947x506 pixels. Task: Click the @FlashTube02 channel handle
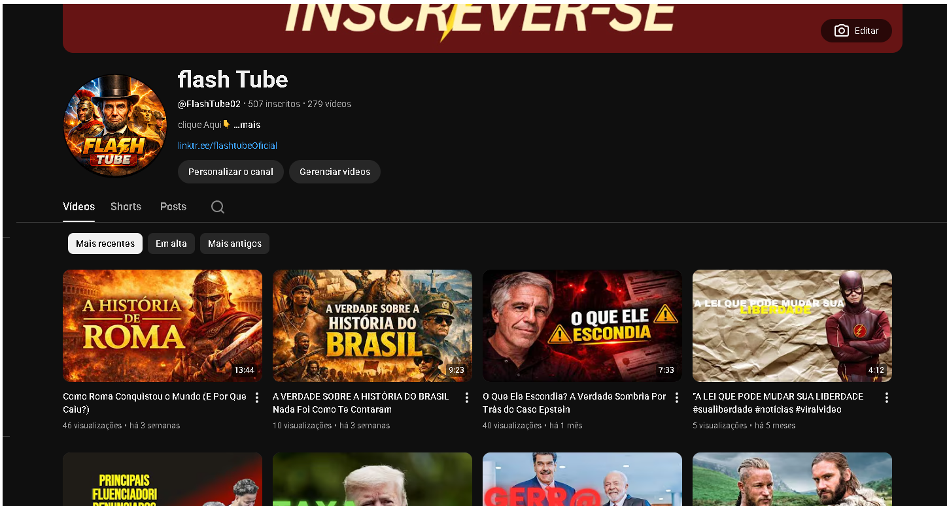209,104
